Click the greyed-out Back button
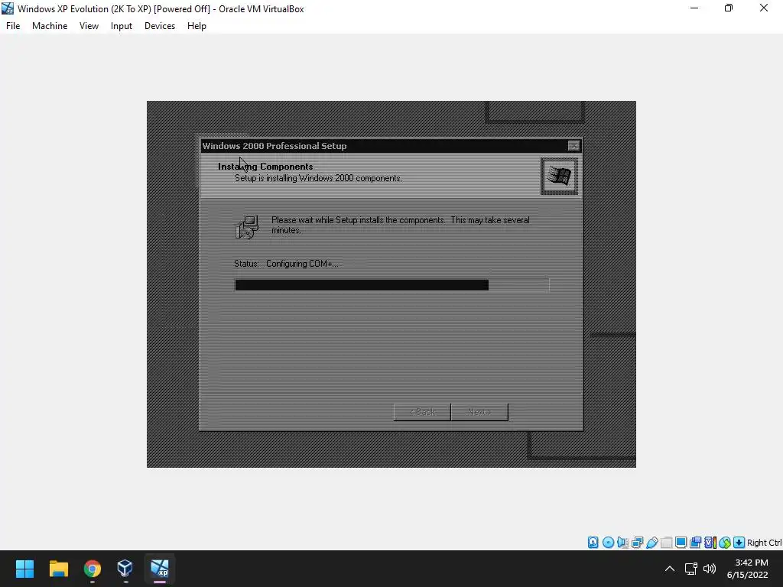Screen dimensions: 783x587 coord(422,412)
